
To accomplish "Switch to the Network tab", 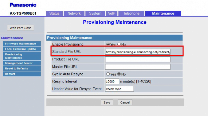I will click(x=74, y=13).
